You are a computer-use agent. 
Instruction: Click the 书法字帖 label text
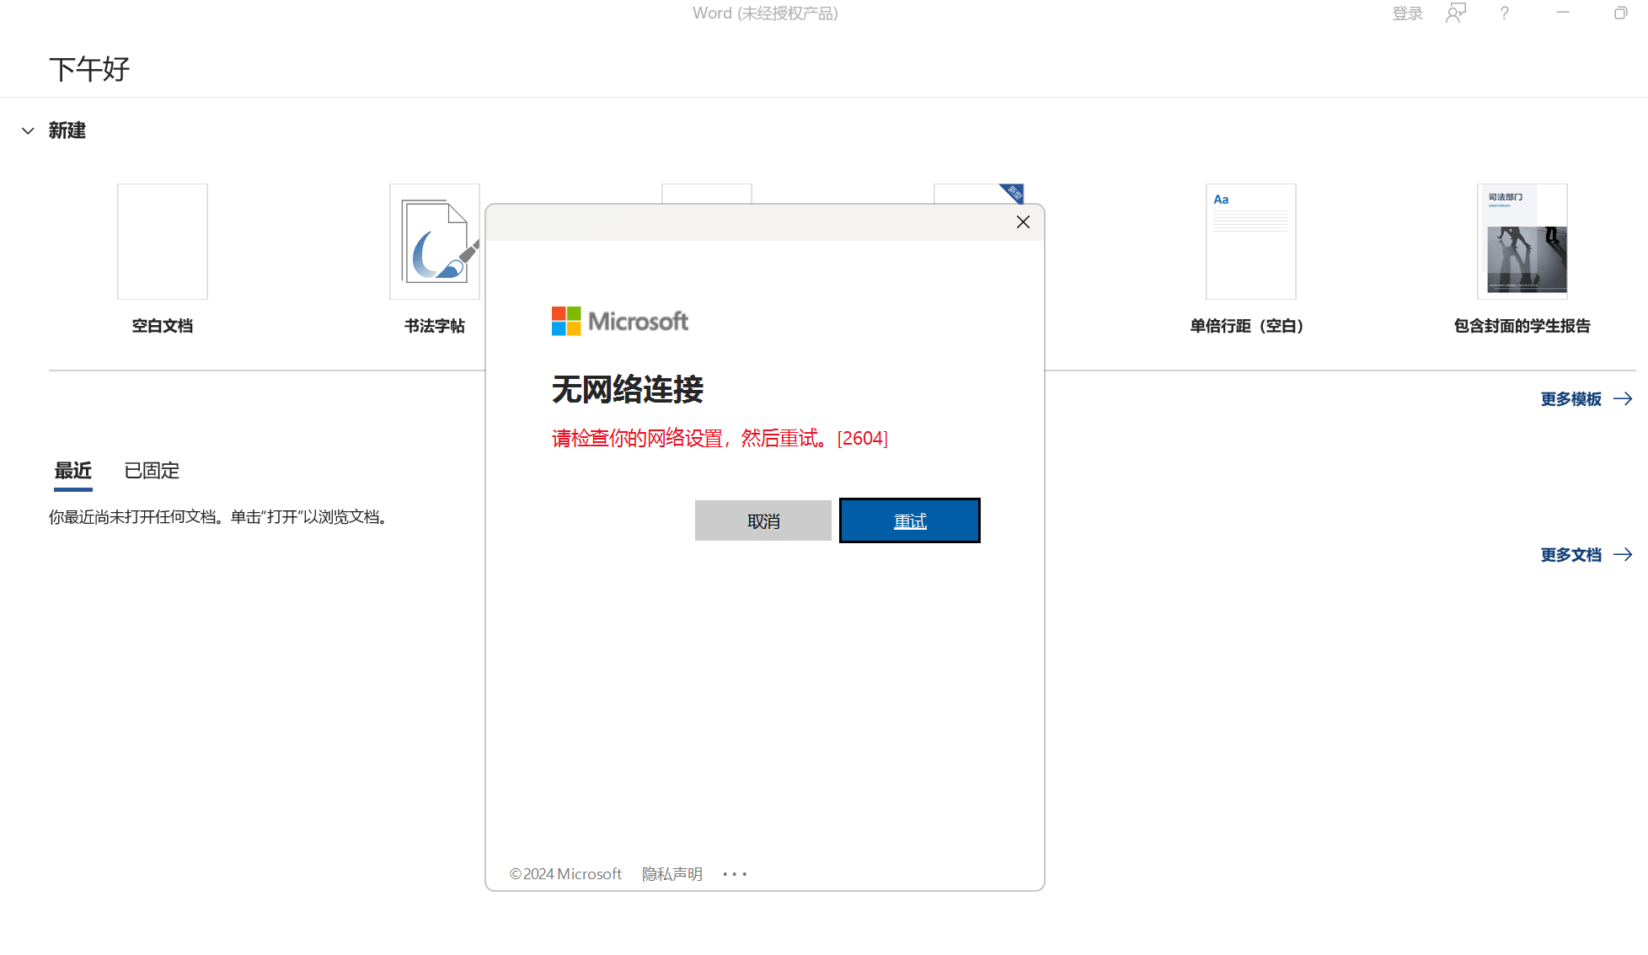(435, 326)
